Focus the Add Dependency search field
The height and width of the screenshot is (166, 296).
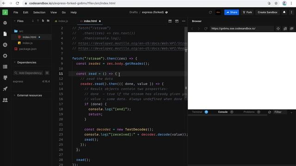click(28, 73)
